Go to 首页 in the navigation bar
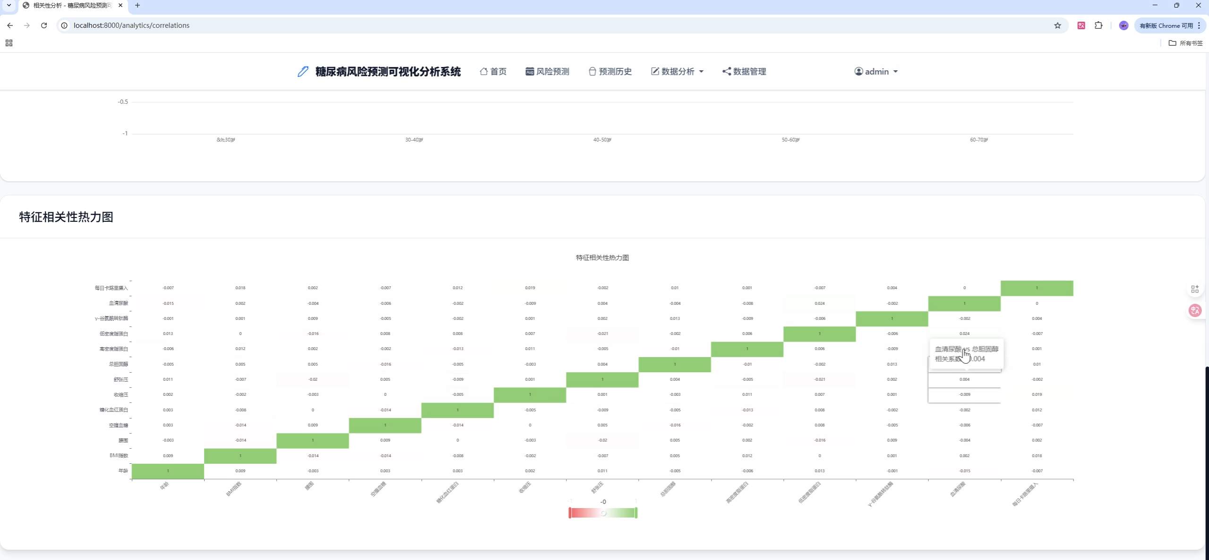The height and width of the screenshot is (560, 1209). tap(493, 72)
